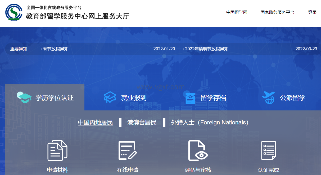
Task: Click the 登录 login button
Action: [312, 12]
